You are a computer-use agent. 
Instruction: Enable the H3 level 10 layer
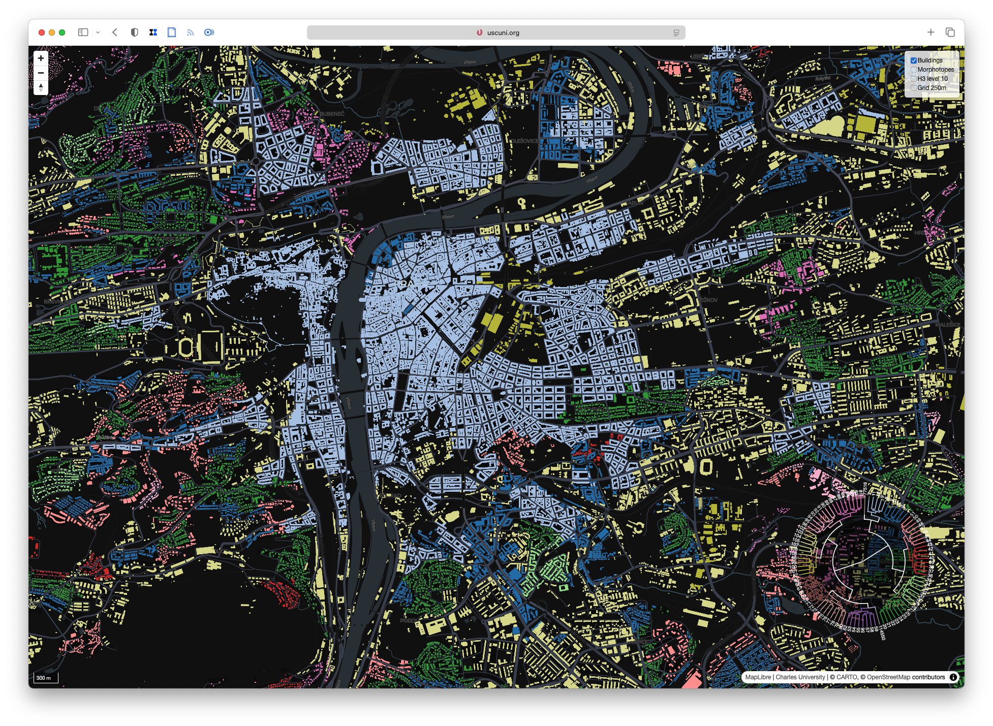914,79
